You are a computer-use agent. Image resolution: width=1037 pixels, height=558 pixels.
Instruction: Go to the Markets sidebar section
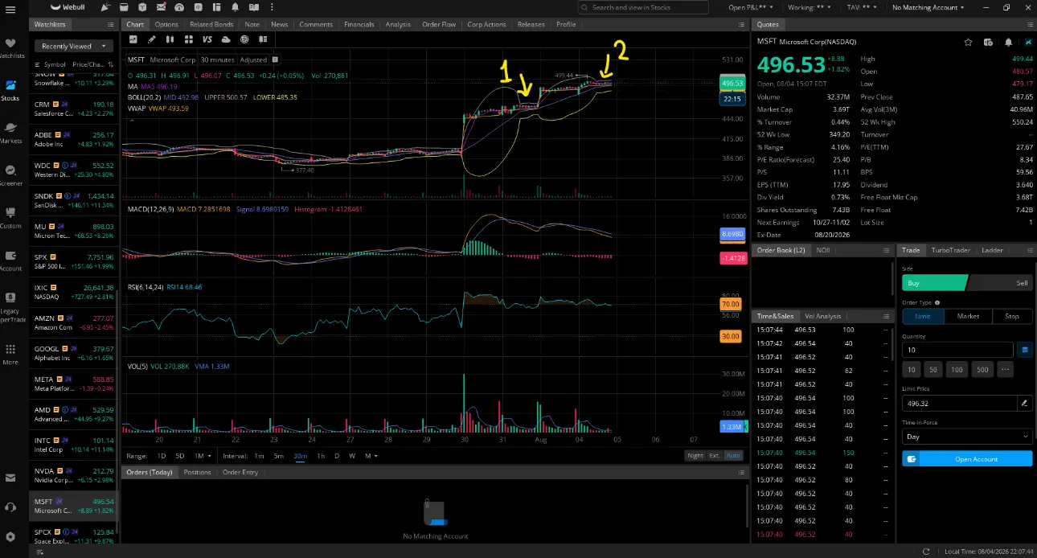click(x=10, y=132)
